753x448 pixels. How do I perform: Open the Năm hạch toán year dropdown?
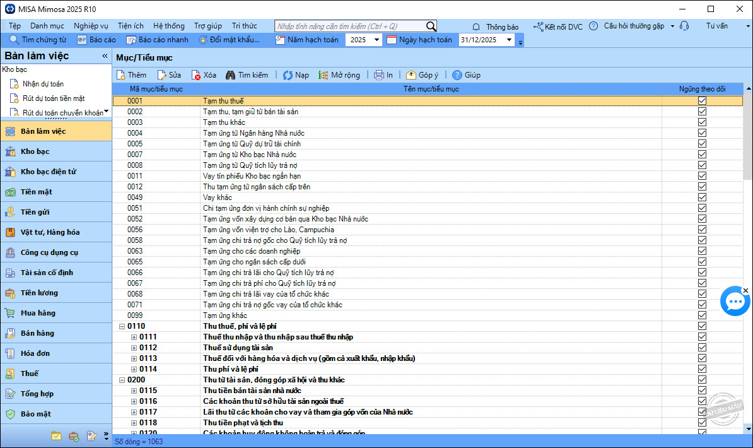[x=376, y=40]
